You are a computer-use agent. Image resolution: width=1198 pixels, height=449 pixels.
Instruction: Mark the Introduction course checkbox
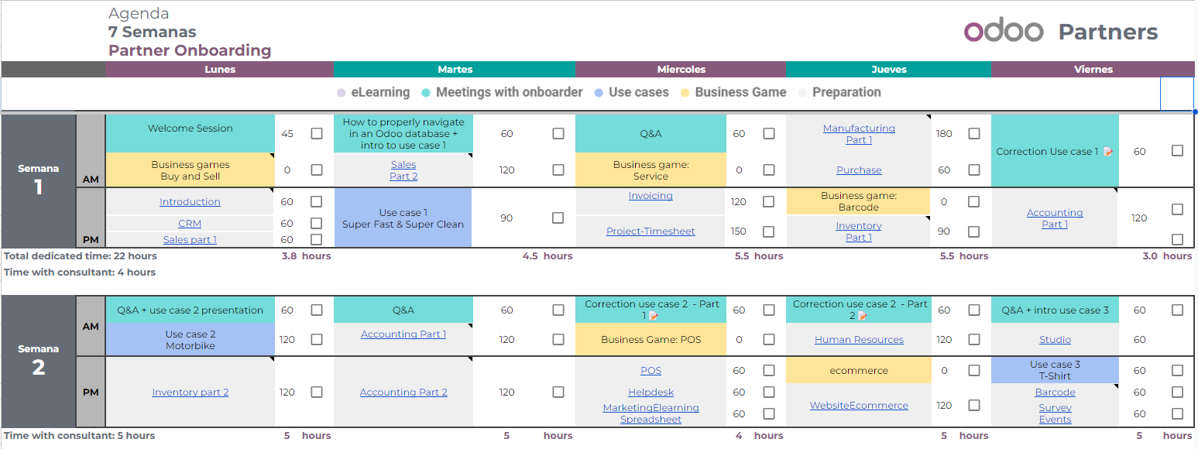click(317, 202)
